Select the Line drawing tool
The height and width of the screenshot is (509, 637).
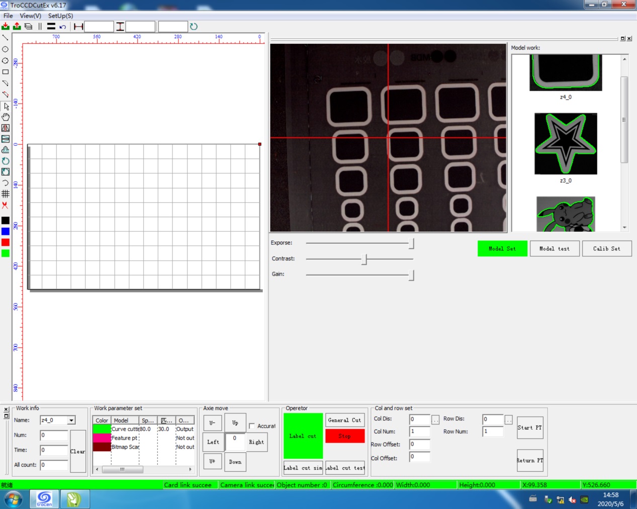click(6, 37)
